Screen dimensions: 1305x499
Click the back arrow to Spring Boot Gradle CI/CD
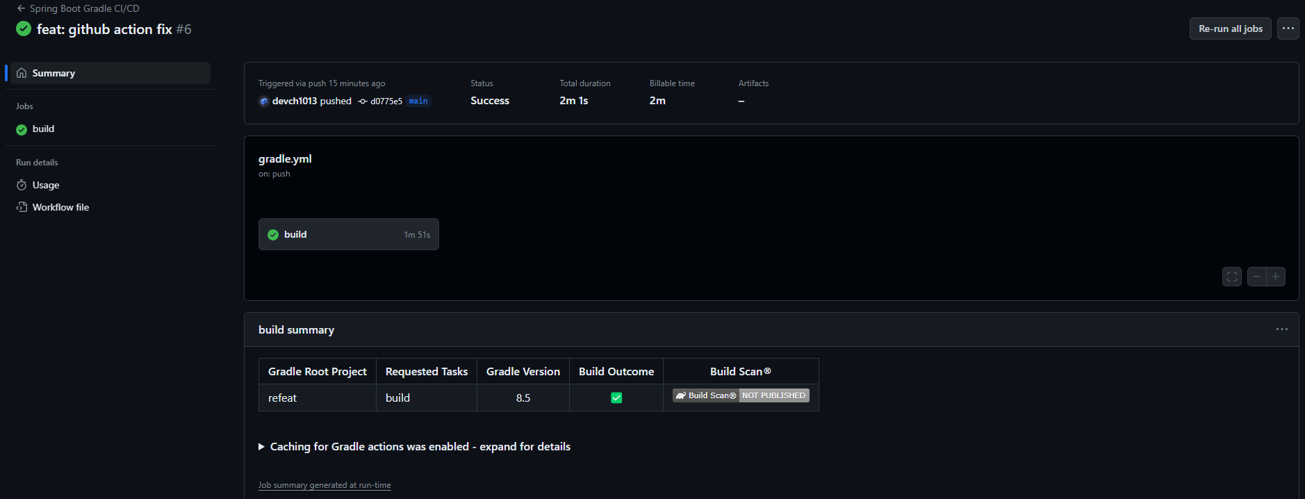(x=21, y=8)
